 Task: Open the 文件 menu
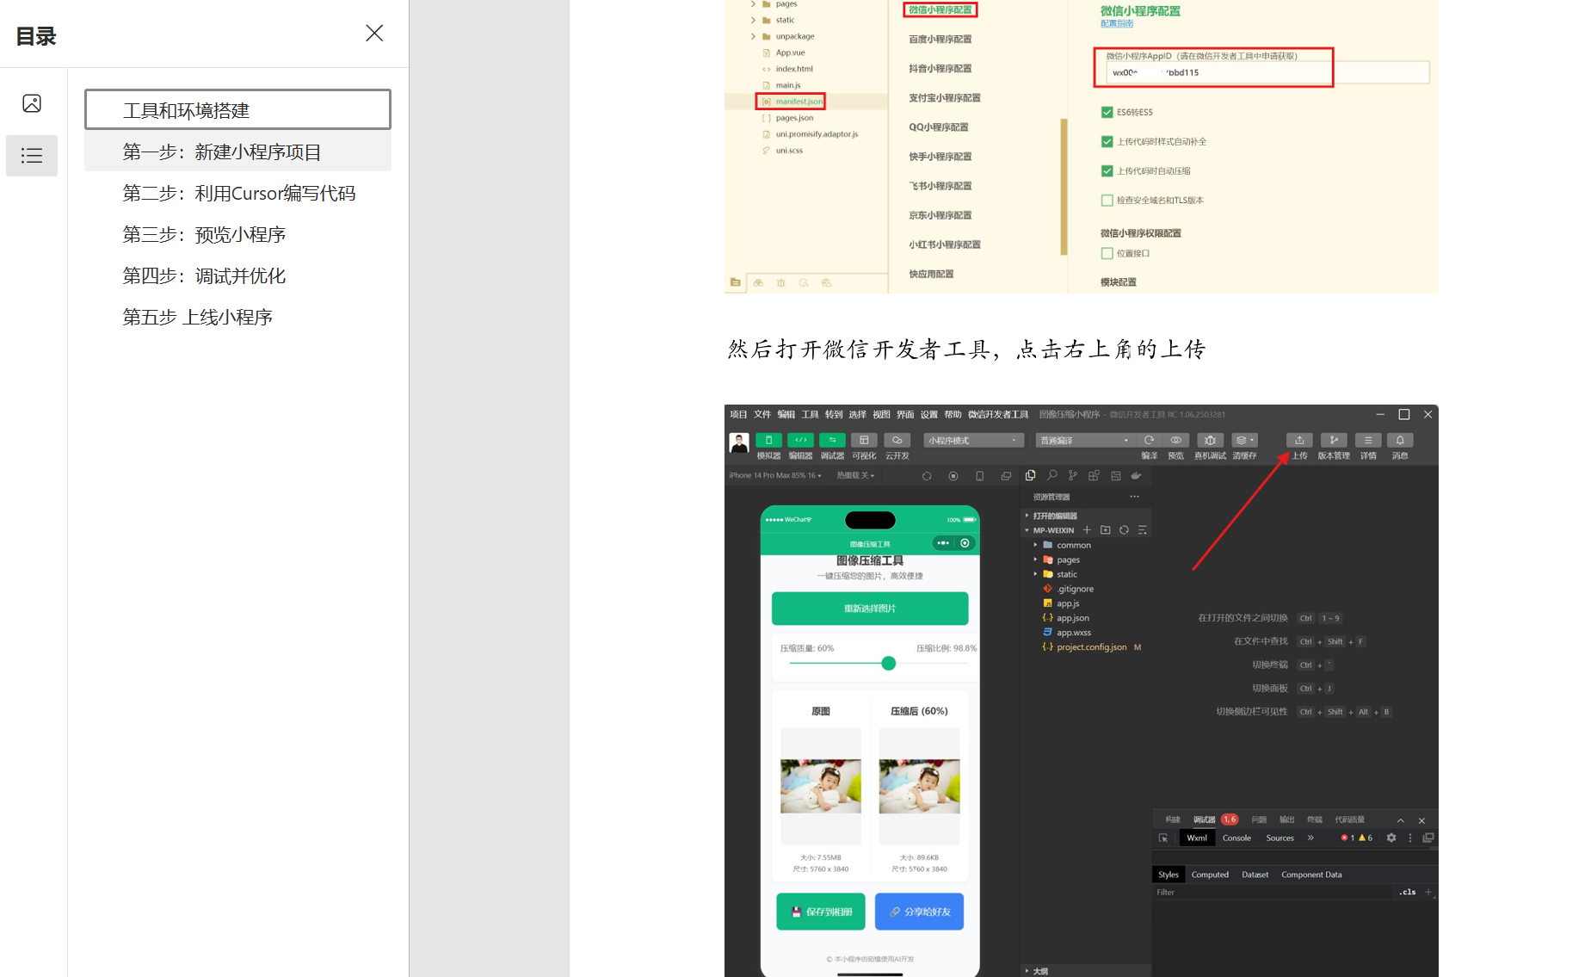[762, 415]
